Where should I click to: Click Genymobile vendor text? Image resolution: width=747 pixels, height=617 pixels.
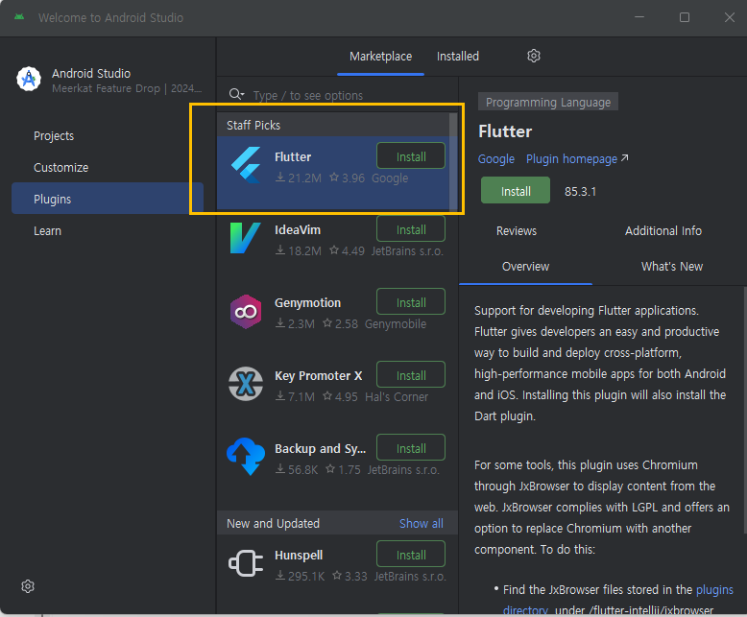(396, 324)
